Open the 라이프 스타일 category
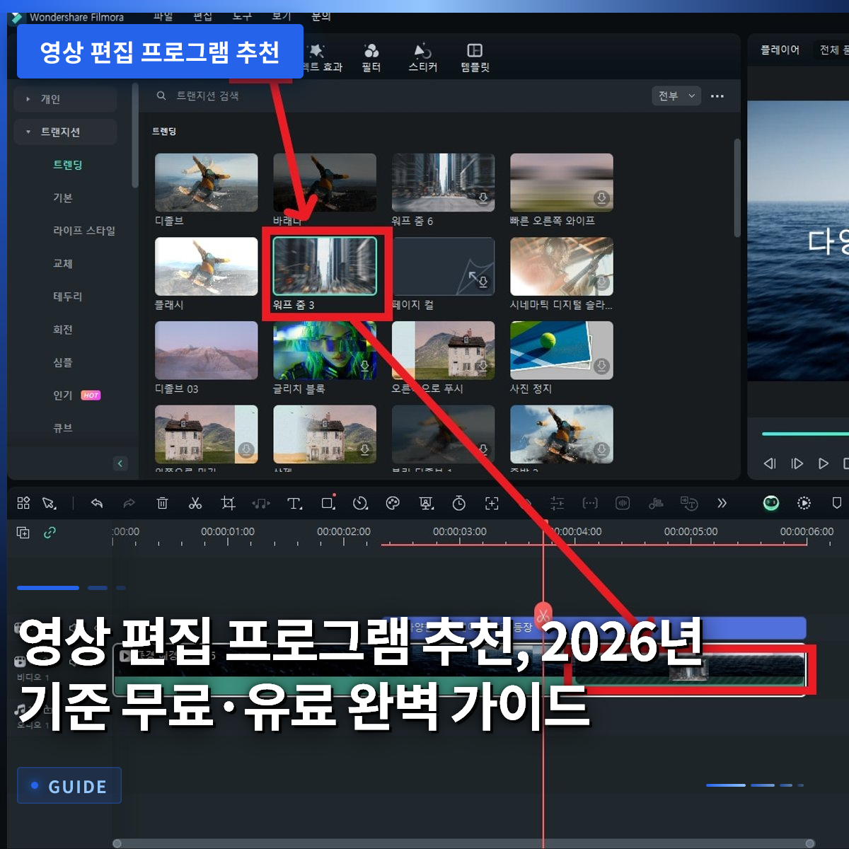 (x=84, y=231)
